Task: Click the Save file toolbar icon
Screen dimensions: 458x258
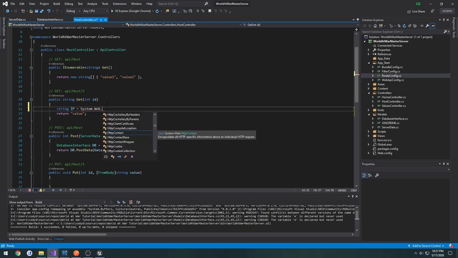Action: (36, 11)
